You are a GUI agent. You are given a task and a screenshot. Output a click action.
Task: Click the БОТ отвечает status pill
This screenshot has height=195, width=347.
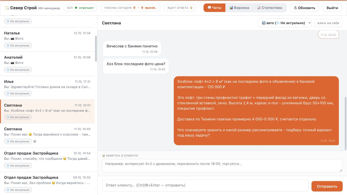(x=81, y=8)
